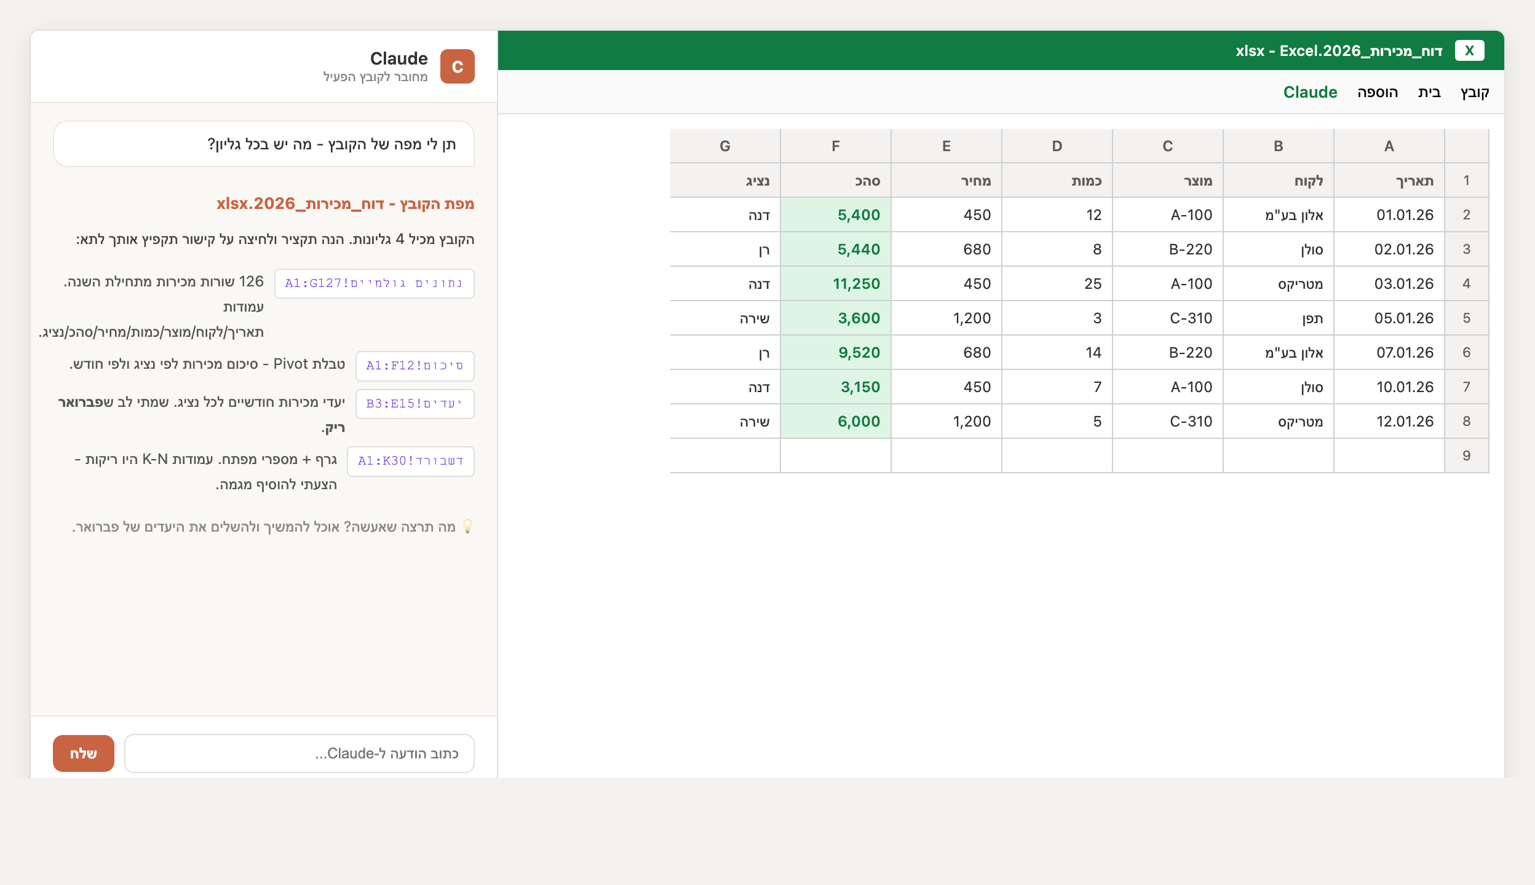Open the קובץ ribbon tab
The width and height of the screenshot is (1535, 885).
[1475, 92]
